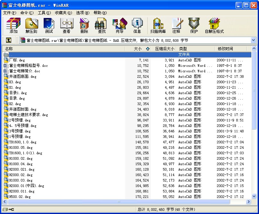The image size is (259, 214).
Task: Click the horizontal scrollbar thumb
Action: pyautogui.click(x=119, y=201)
